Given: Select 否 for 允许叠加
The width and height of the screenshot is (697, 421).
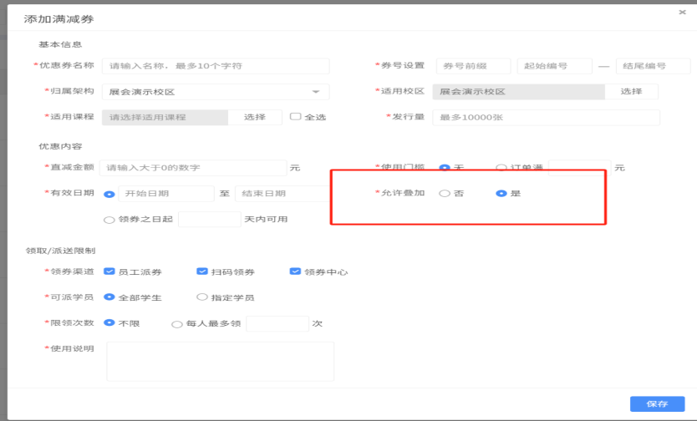Looking at the screenshot, I should pos(444,194).
